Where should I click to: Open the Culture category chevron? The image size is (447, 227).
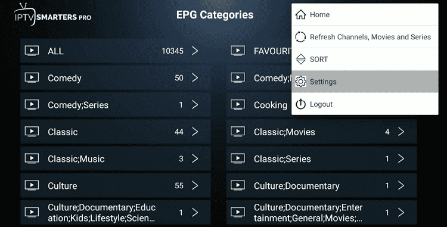click(195, 185)
